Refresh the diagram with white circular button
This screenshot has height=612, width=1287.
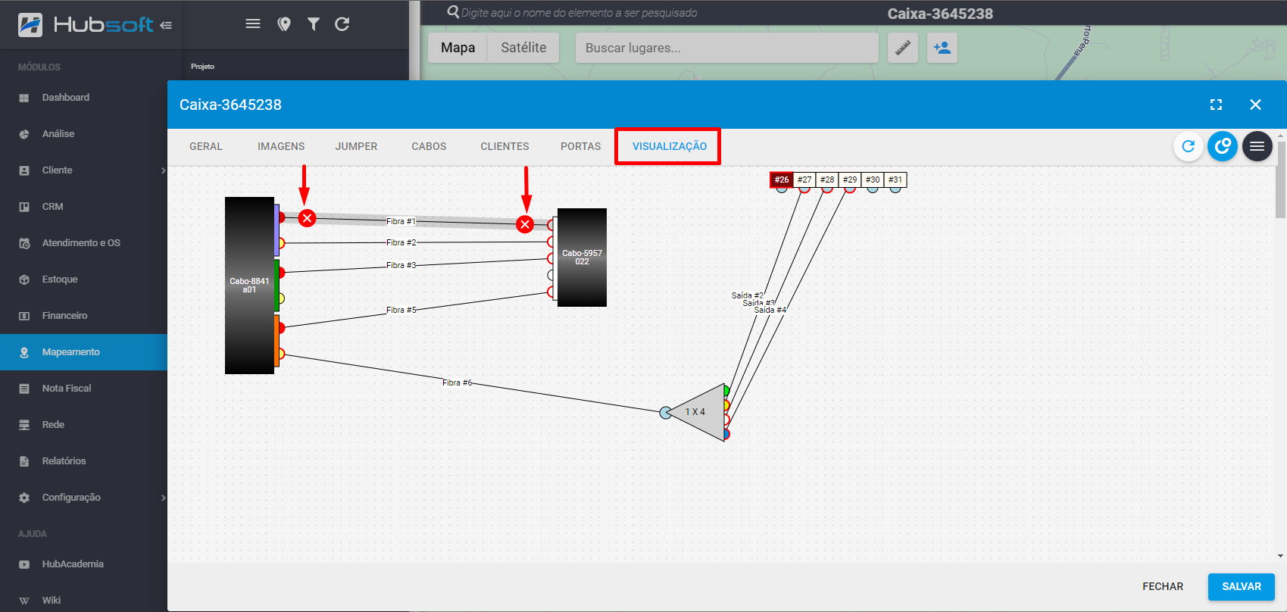coord(1189,146)
